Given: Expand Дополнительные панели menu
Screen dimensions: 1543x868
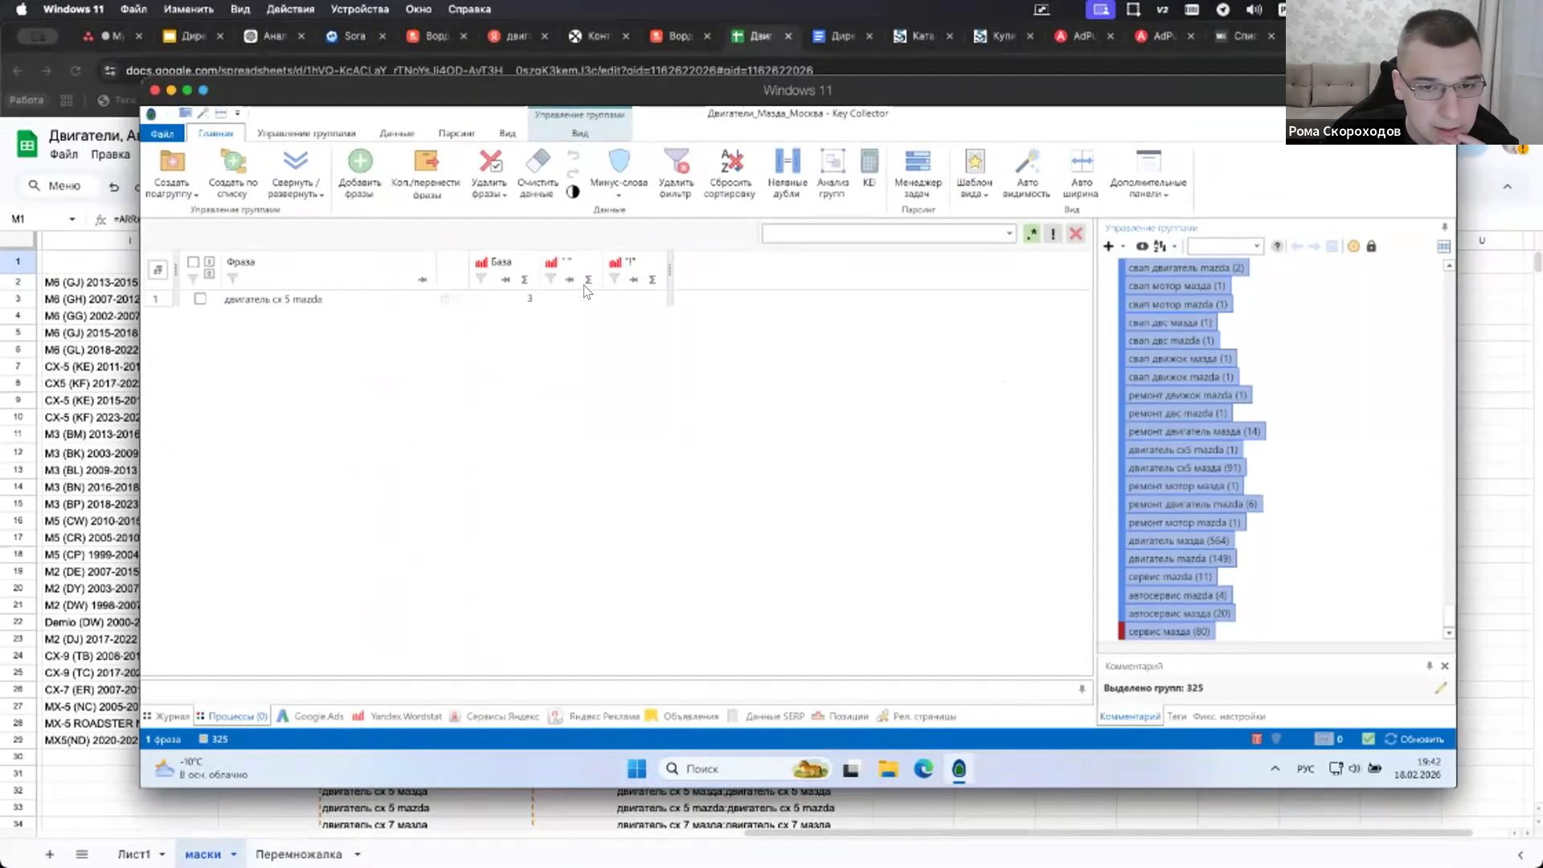Looking at the screenshot, I should coord(1148,188).
